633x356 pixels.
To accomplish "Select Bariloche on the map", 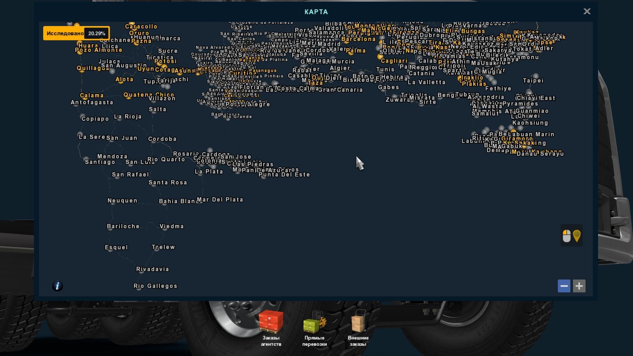I will [x=123, y=226].
